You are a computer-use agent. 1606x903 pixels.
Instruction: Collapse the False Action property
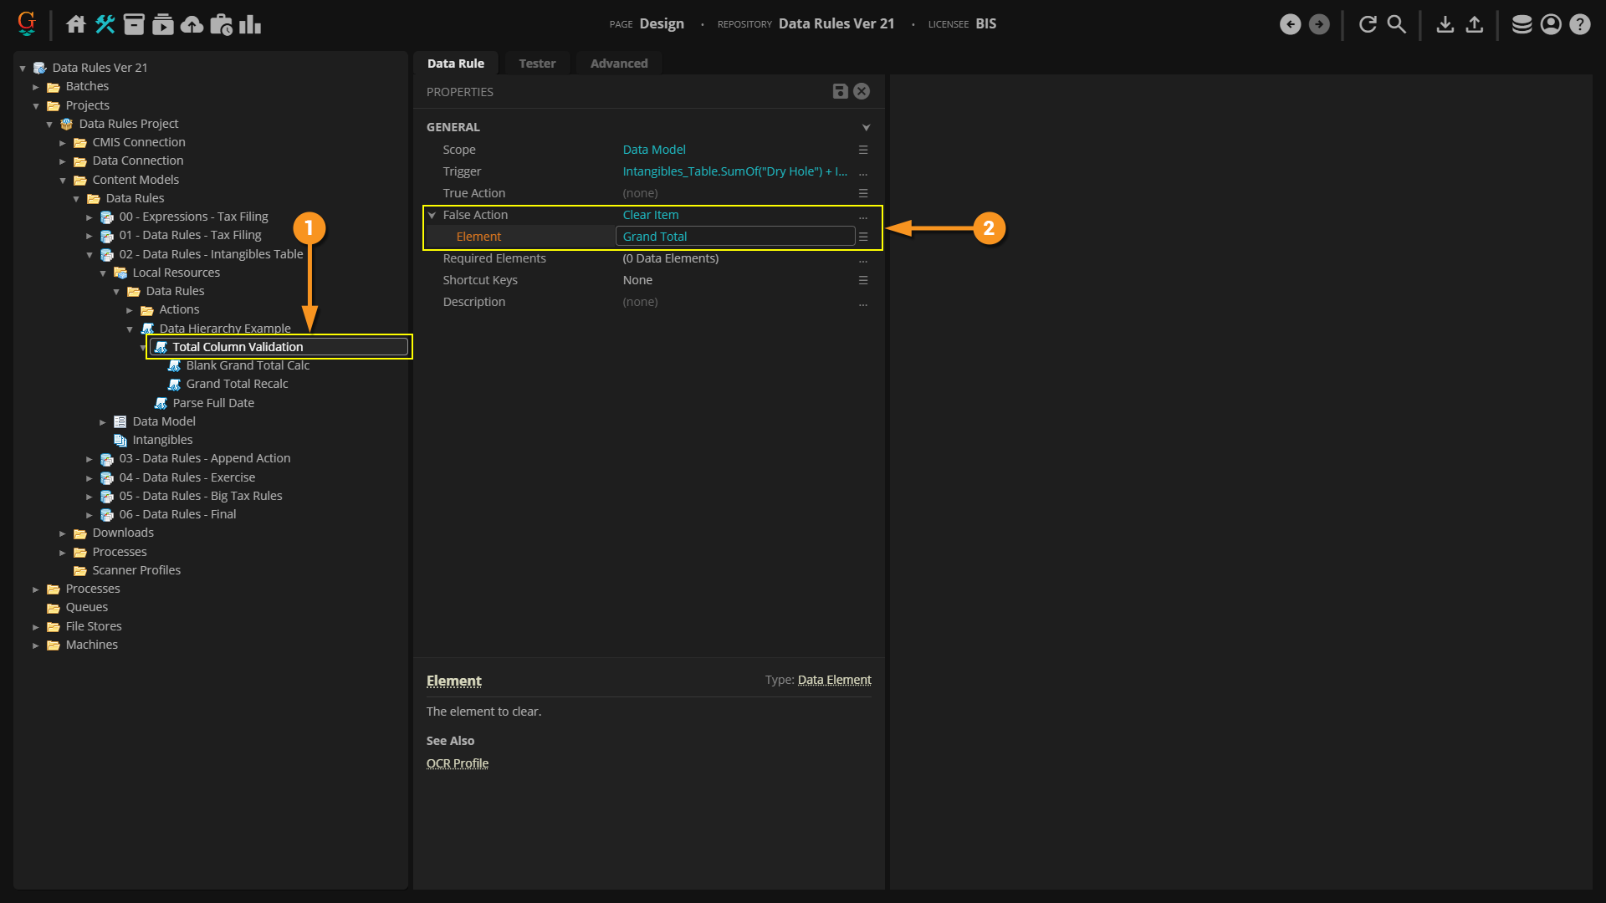(432, 215)
